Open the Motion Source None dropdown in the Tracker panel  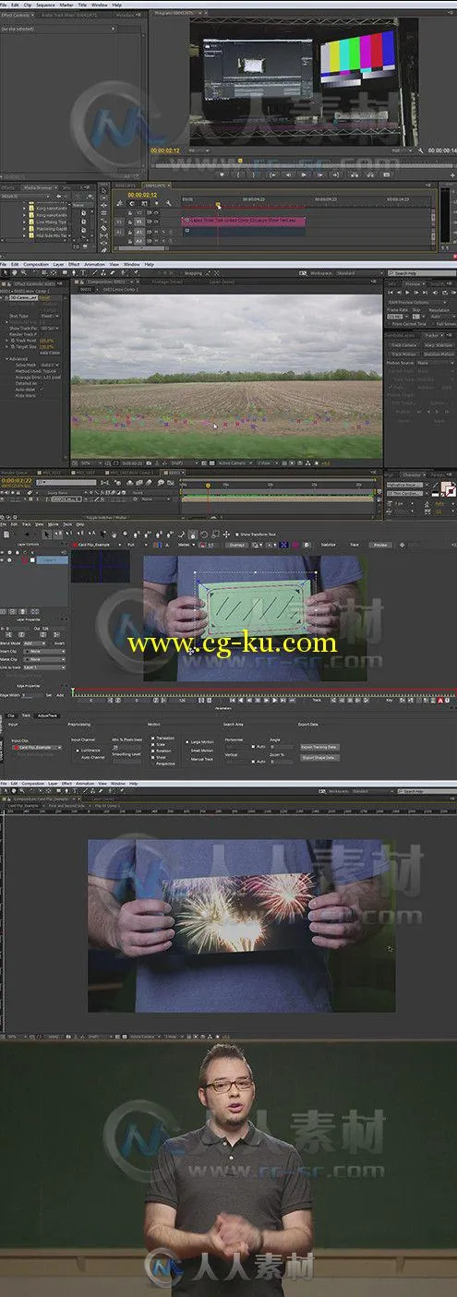(x=435, y=363)
